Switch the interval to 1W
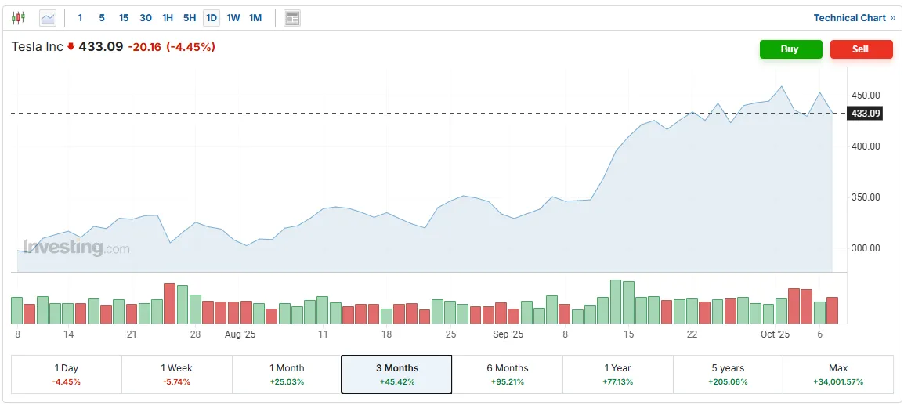 (x=233, y=17)
